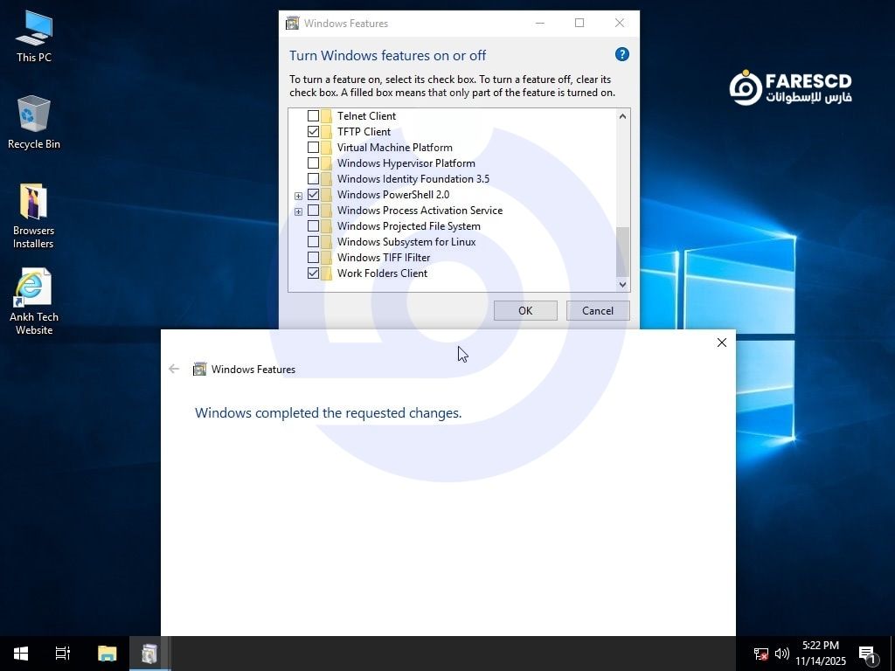Open File Explorer from the taskbar
Viewport: 895px width, 671px height.
pyautogui.click(x=107, y=654)
